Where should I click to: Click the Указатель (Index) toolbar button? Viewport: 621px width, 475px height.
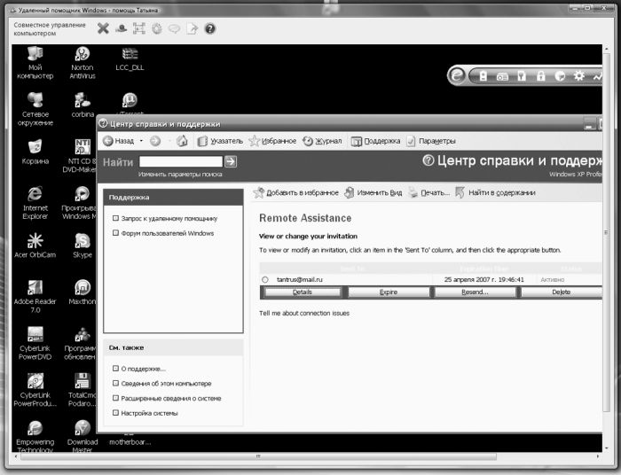click(220, 141)
